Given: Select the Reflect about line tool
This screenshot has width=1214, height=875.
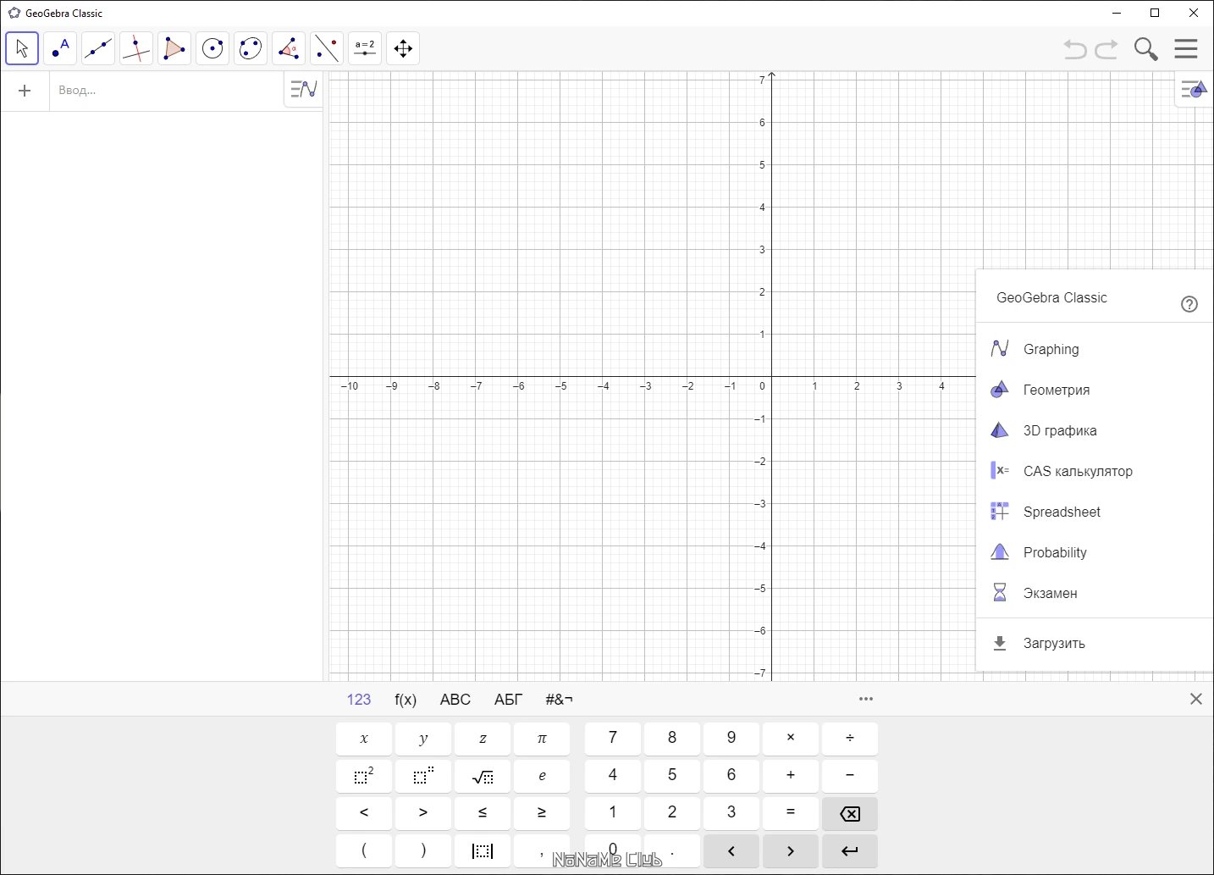Looking at the screenshot, I should [x=327, y=48].
